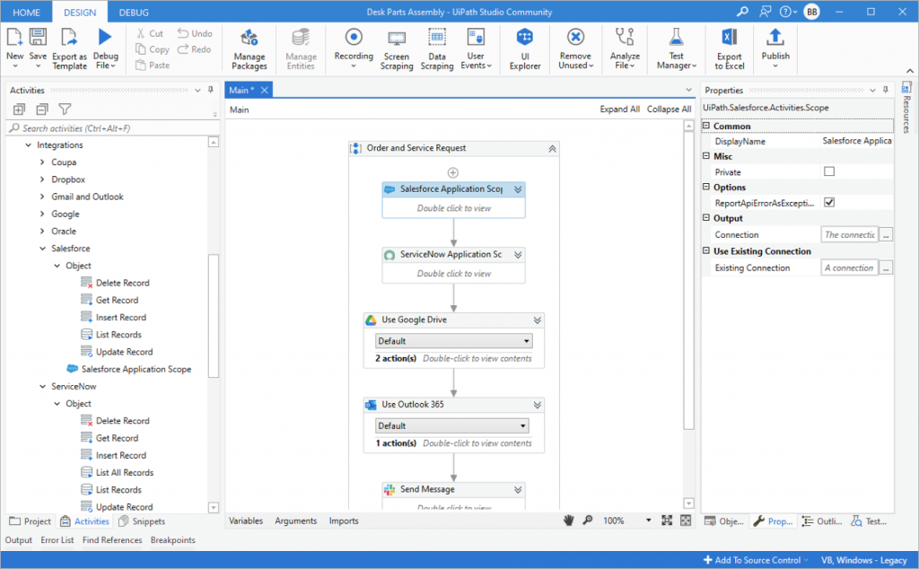Viewport: 919px width, 569px height.
Task: Click the add activity plus button
Action: coord(453,173)
